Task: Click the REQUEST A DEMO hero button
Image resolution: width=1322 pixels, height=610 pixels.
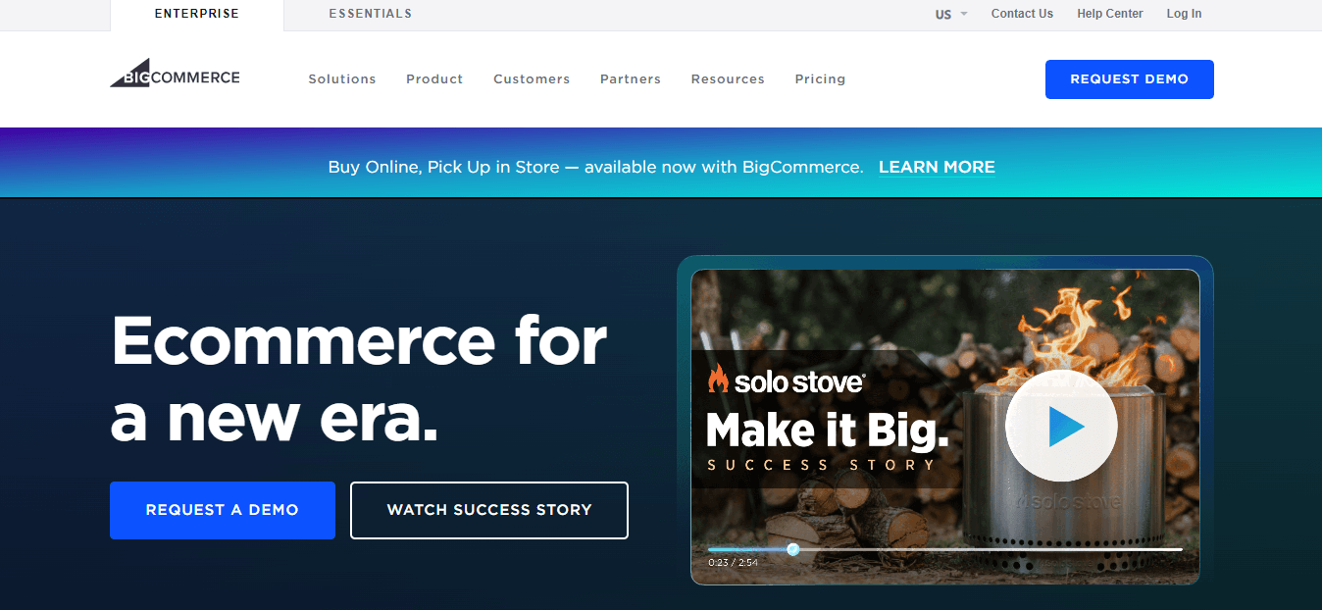Action: (x=223, y=510)
